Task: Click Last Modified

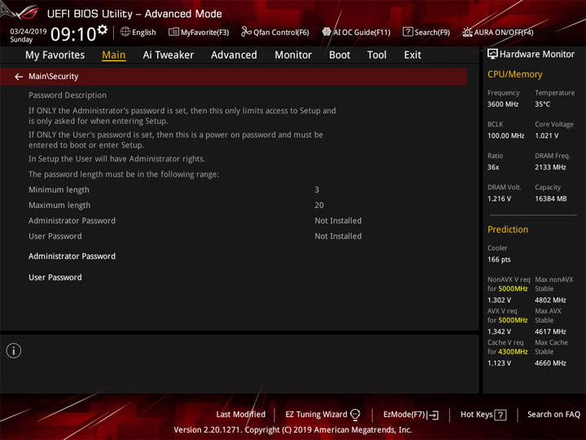Action: (x=241, y=415)
